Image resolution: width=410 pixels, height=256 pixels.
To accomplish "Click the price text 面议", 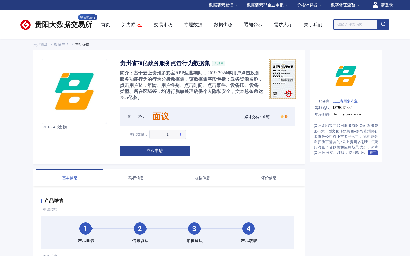I will pyautogui.click(x=161, y=116).
